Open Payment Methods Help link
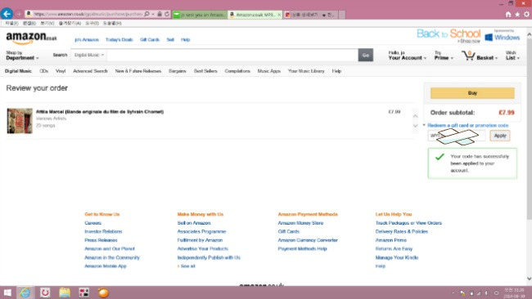The image size is (532, 299). pyautogui.click(x=302, y=249)
